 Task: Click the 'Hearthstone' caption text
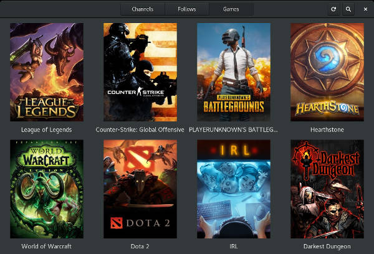coord(327,130)
